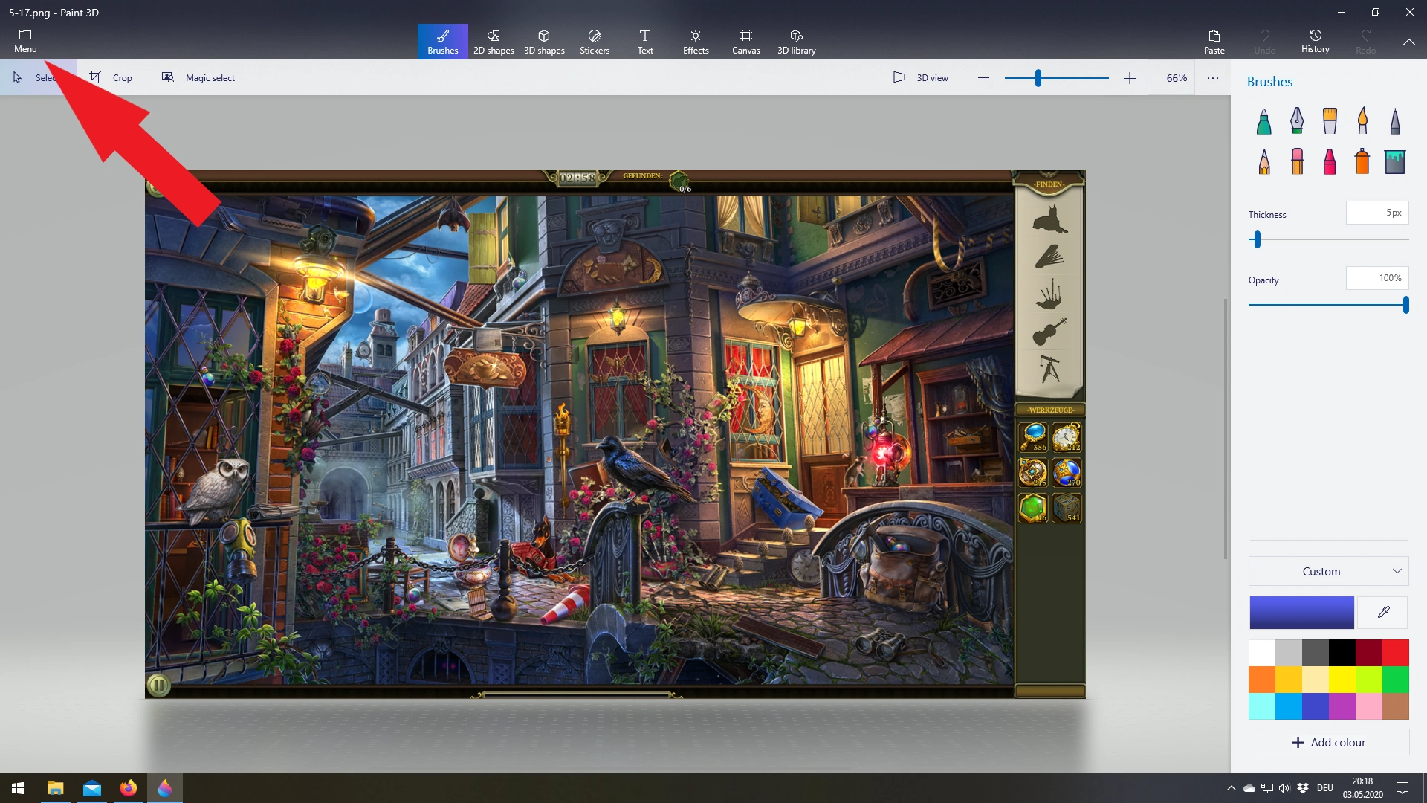Click the Add colour button
Viewport: 1427px width, 803px height.
[x=1328, y=742]
